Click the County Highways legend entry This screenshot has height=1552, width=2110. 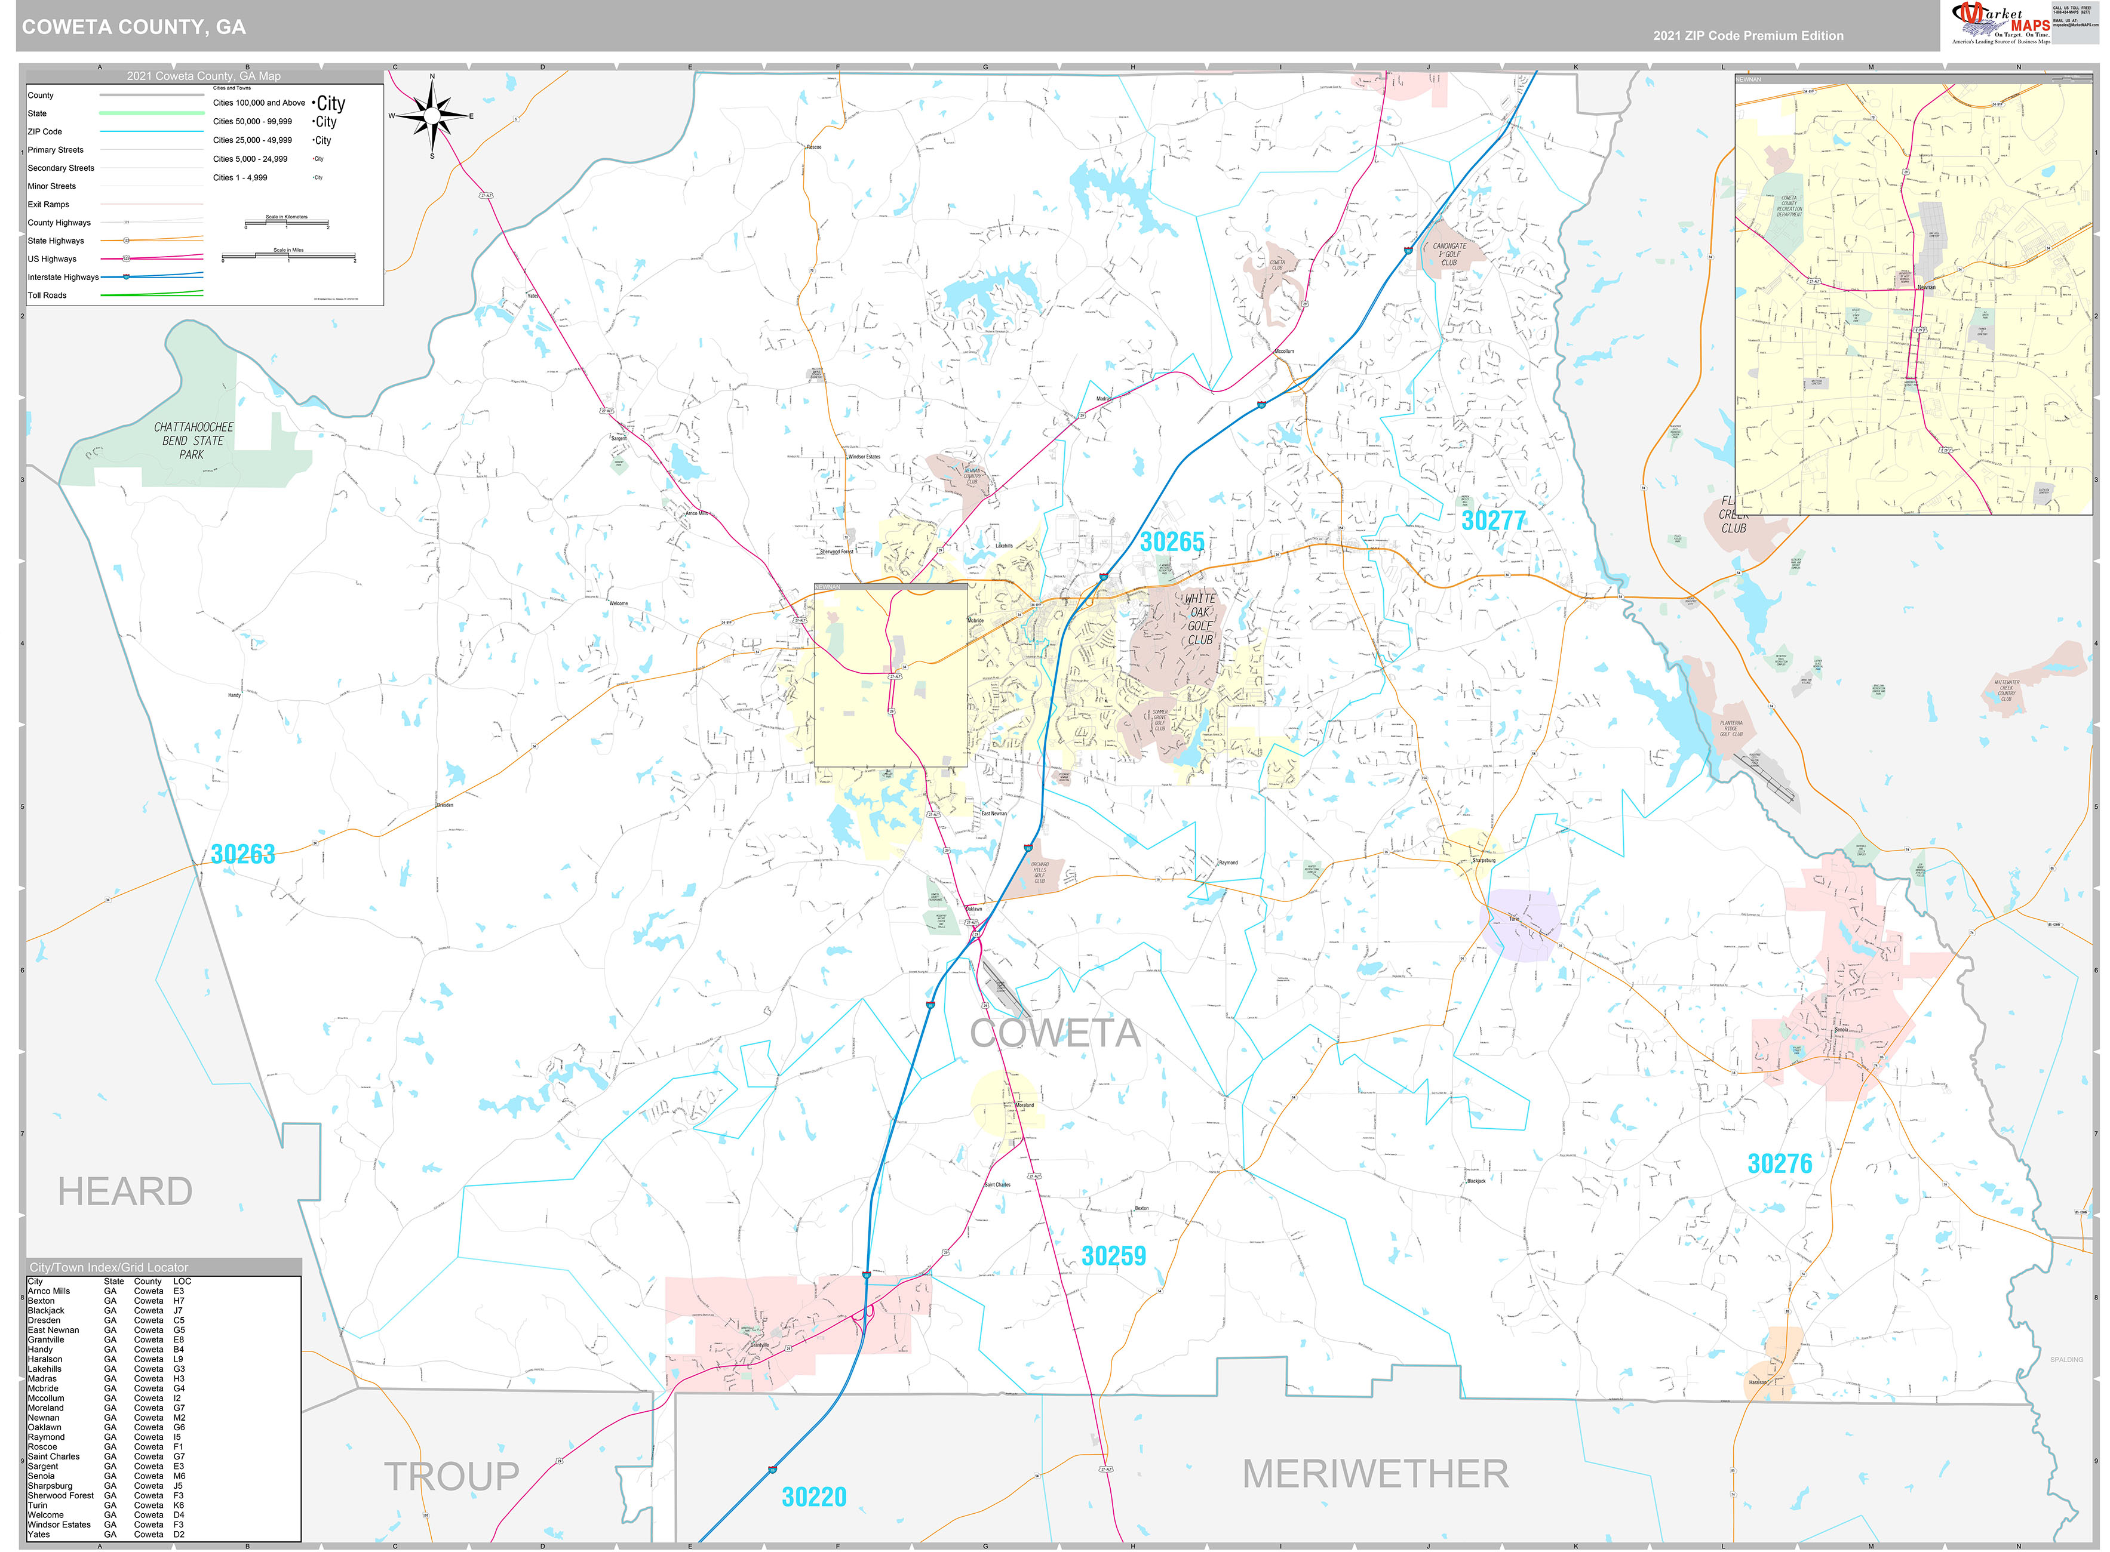(59, 223)
